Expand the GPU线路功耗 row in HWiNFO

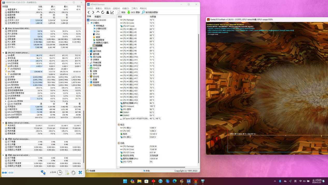point(6,74)
